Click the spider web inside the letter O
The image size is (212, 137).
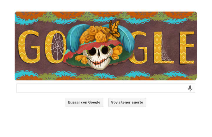tap(57, 47)
